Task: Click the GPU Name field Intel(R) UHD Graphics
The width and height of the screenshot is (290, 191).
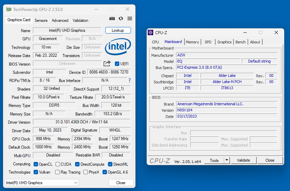Action: (x=67, y=30)
